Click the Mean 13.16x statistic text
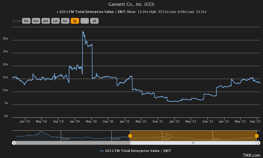Screen dimensions: 263x158 pyautogui.click(x=138, y=12)
